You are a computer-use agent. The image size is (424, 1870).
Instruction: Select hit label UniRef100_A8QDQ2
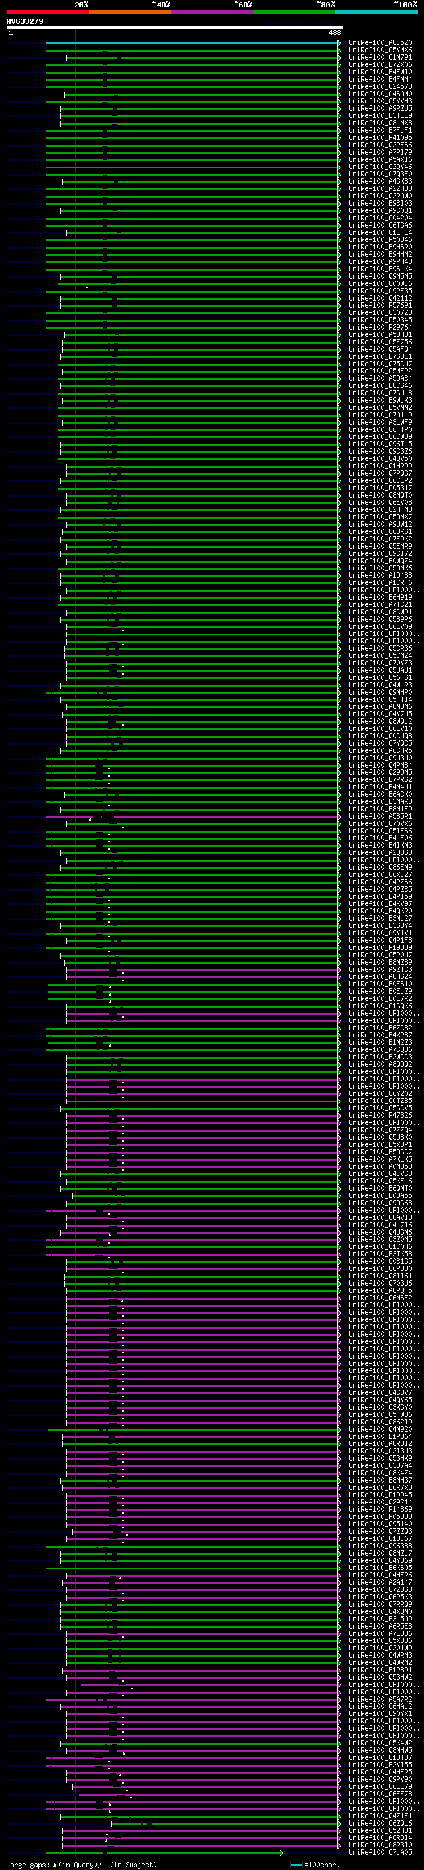click(380, 1064)
